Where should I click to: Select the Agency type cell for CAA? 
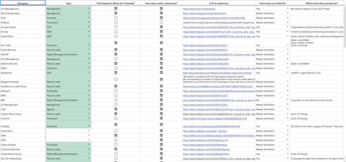[x=69, y=109]
